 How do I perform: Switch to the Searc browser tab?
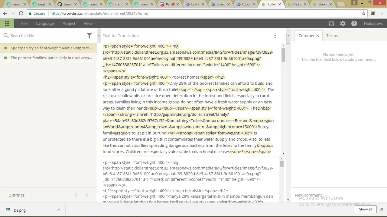click(x=16, y=4)
